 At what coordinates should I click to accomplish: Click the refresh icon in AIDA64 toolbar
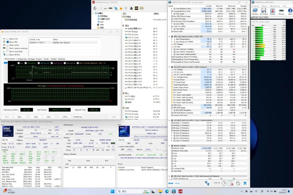[95, 8]
